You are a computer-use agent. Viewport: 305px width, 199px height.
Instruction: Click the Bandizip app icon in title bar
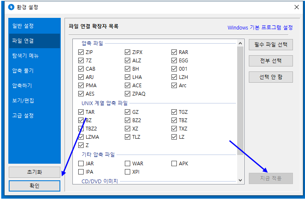11,7
